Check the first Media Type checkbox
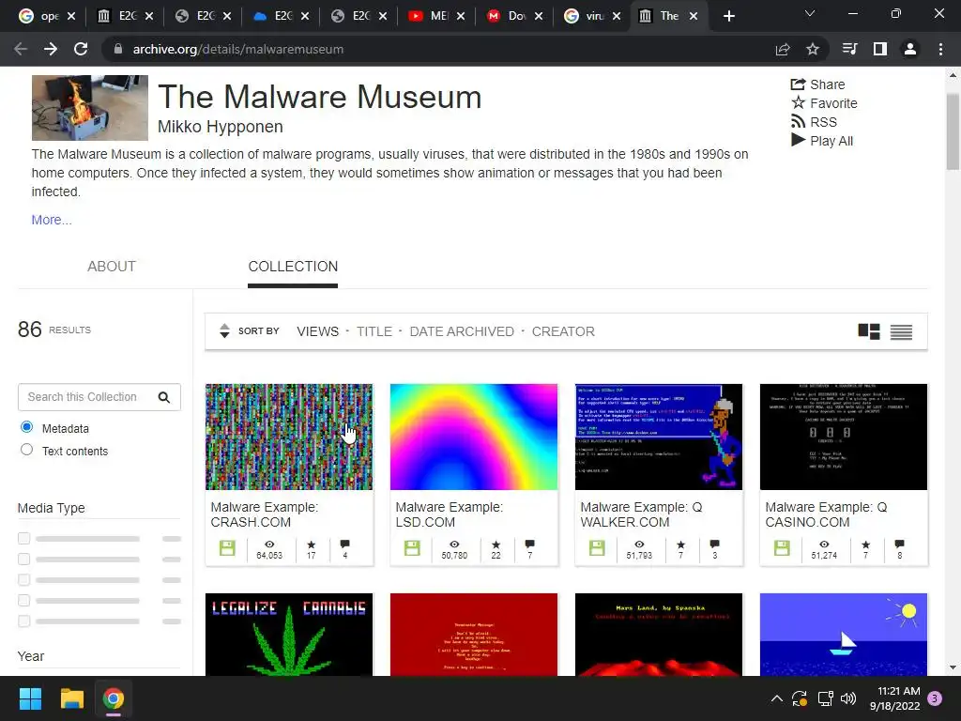Screen dimensions: 961x721 tap(23, 538)
